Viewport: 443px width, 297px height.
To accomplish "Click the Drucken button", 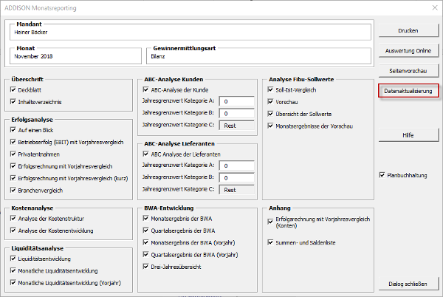I will 408,30.
